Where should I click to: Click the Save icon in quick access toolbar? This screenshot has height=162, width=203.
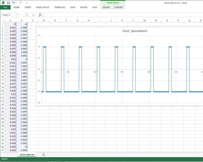9,3
